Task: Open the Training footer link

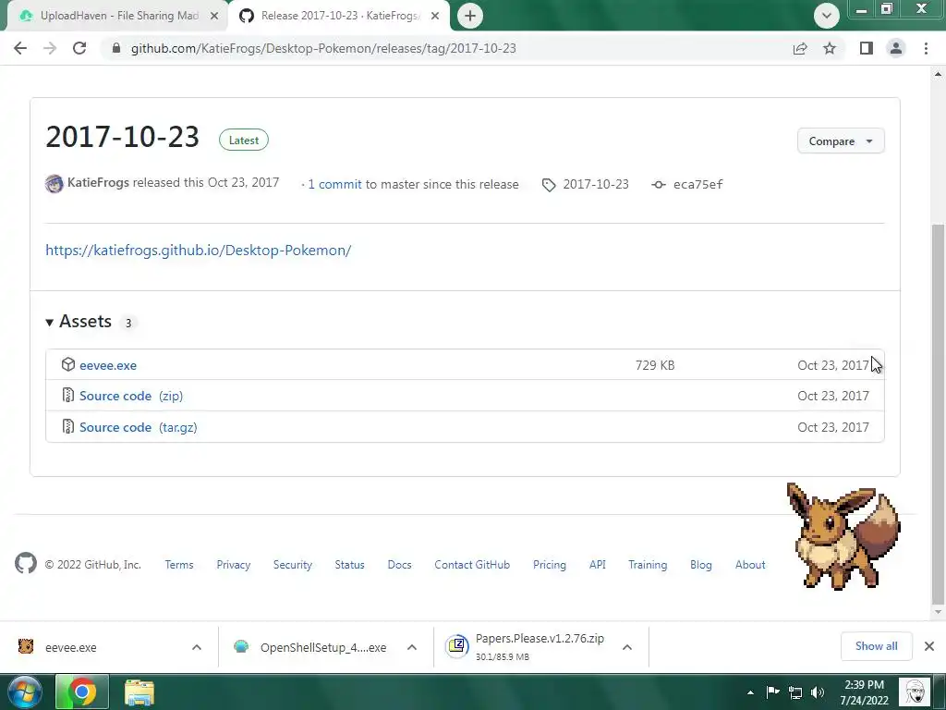Action: [648, 565]
